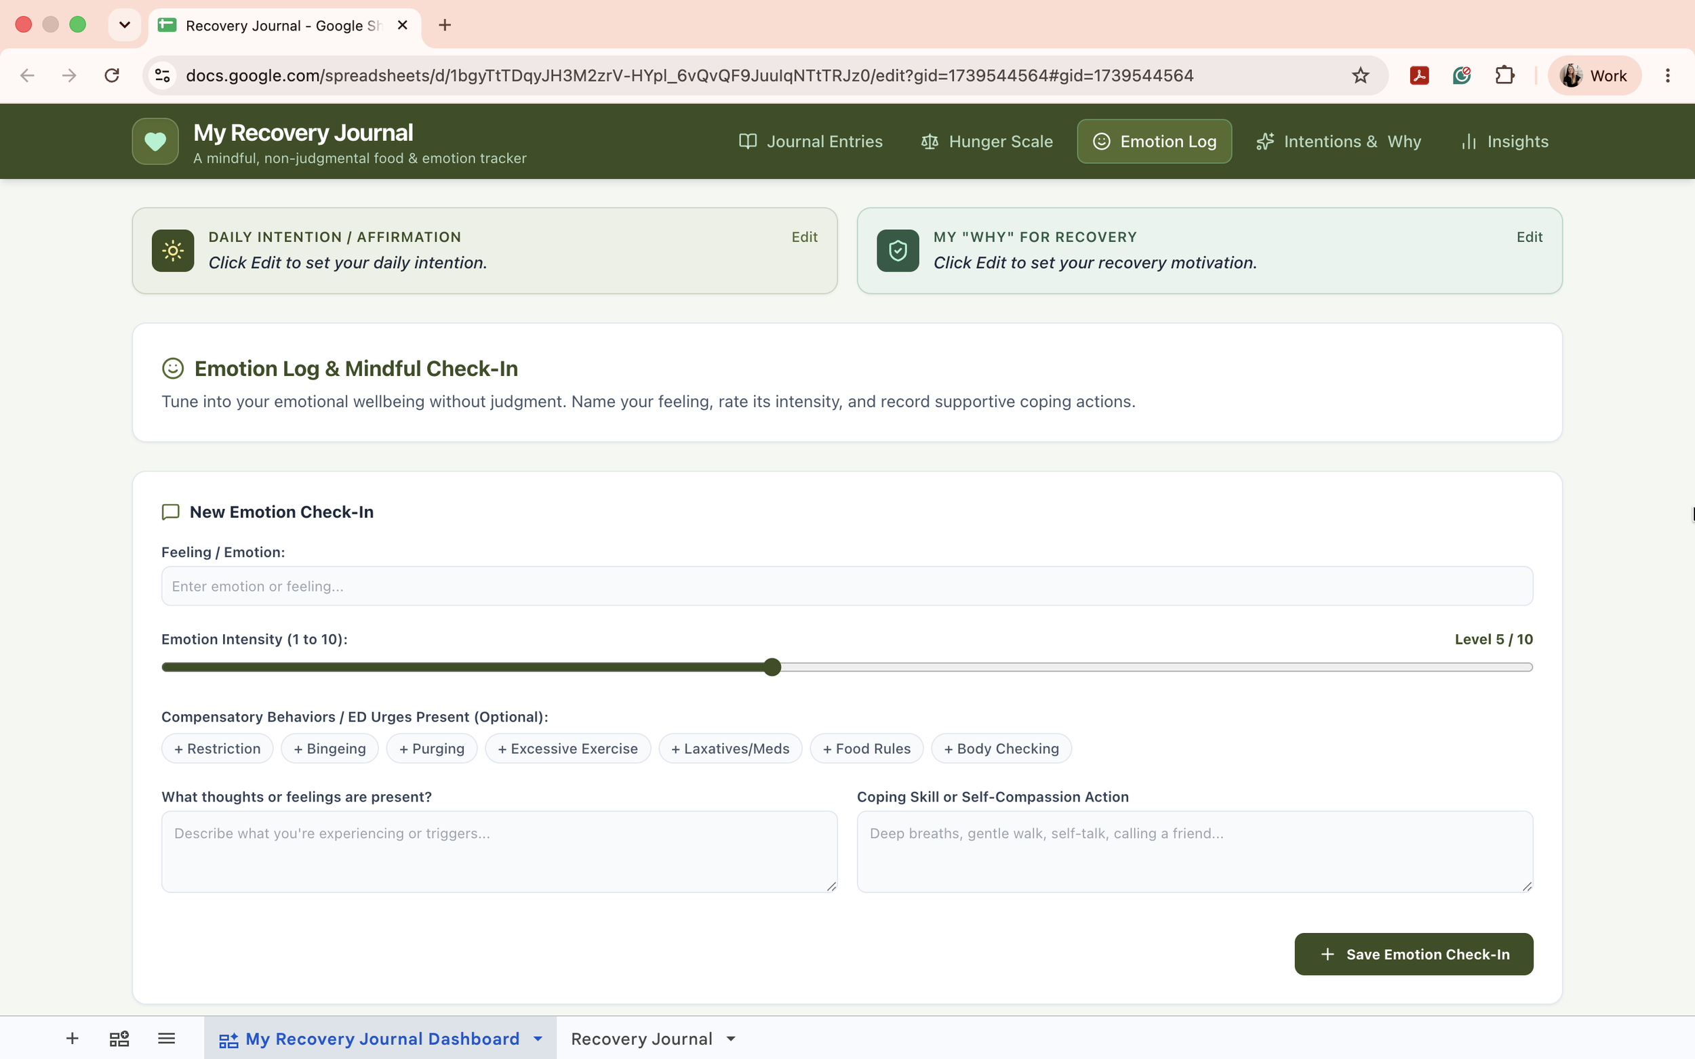
Task: Toggle the Food Rules chip
Action: click(x=866, y=748)
